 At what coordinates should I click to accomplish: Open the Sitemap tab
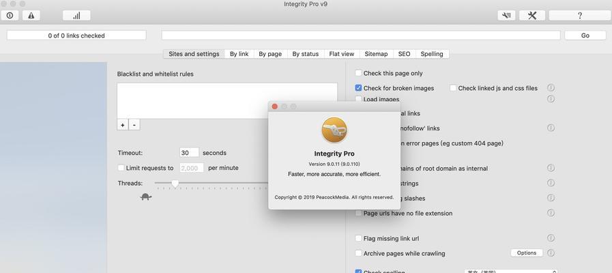376,54
